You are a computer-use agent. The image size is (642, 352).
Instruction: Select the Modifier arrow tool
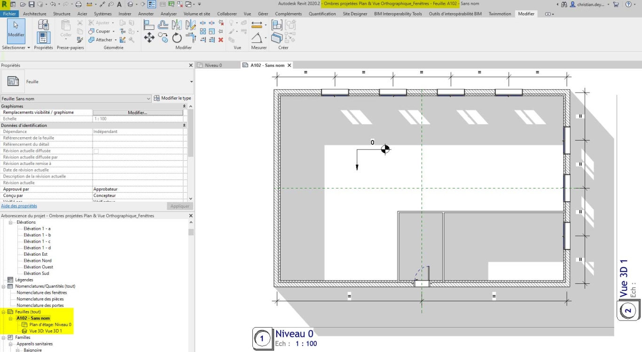16,31
